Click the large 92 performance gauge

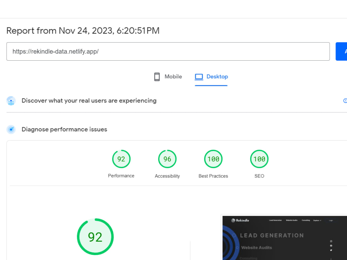(x=95, y=237)
